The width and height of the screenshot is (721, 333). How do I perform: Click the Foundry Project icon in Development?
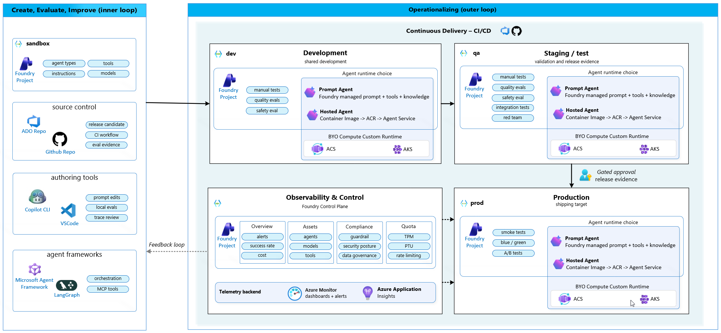[229, 80]
